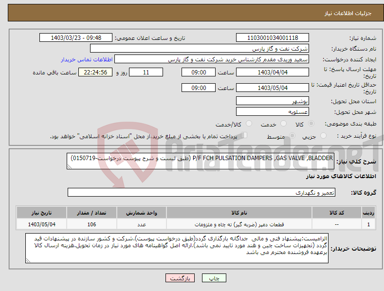Image resolution: width=384 pixels, height=291 pixels.
Task: Click the delivery city field عسلویه
Action: tap(273, 112)
